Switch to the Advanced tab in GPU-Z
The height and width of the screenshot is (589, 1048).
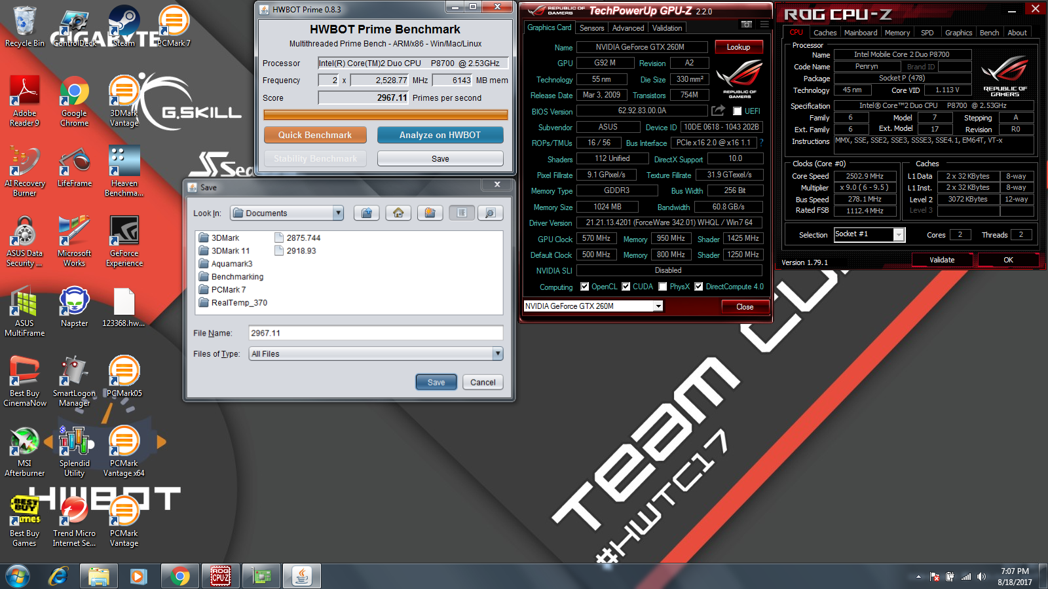628,28
